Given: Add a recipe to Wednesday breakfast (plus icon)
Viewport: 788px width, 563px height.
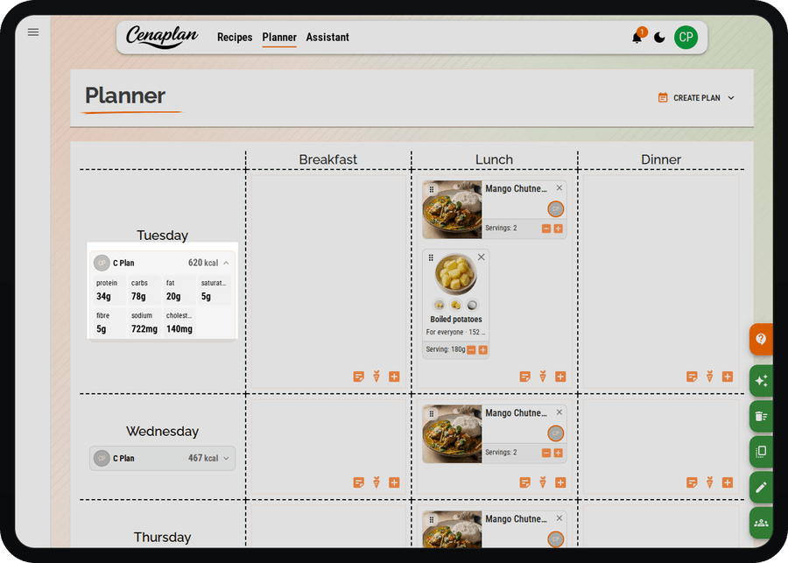Looking at the screenshot, I should [x=394, y=482].
